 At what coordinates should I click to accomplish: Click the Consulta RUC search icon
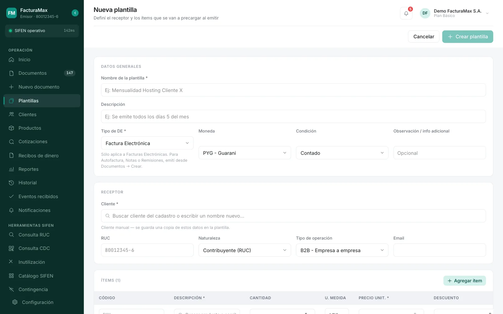(11, 235)
